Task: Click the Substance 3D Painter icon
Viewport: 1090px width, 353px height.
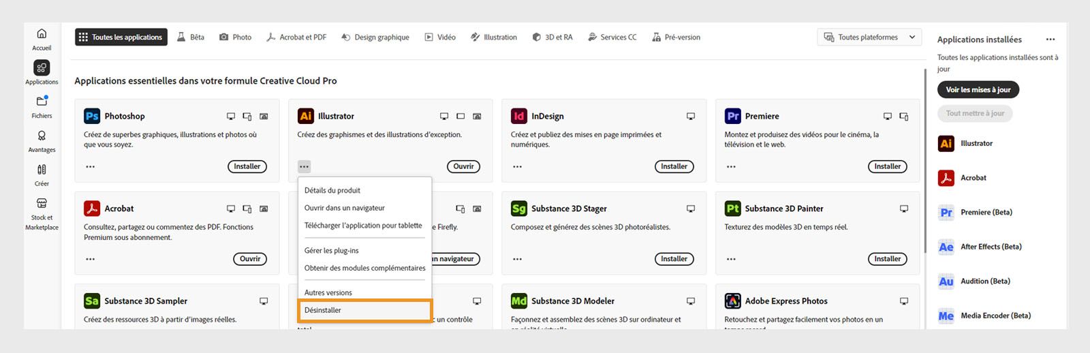Action: pyautogui.click(x=733, y=209)
